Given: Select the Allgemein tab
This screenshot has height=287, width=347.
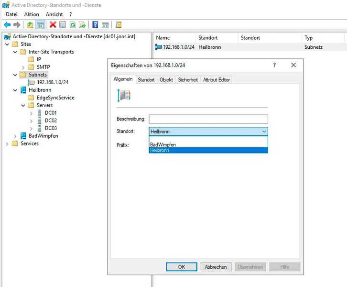Looking at the screenshot, I should (123, 79).
